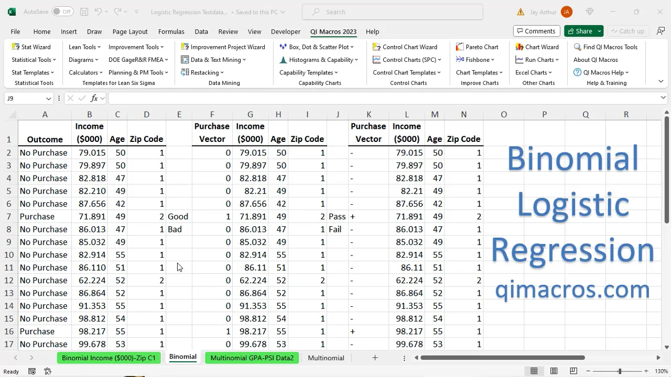Open the Fishbone dropdown menu
Image resolution: width=671 pixels, height=377 pixels.
pyautogui.click(x=475, y=60)
